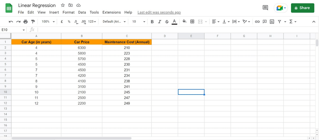Decrease decimal places
The height and width of the screenshot is (140, 319).
76,22
